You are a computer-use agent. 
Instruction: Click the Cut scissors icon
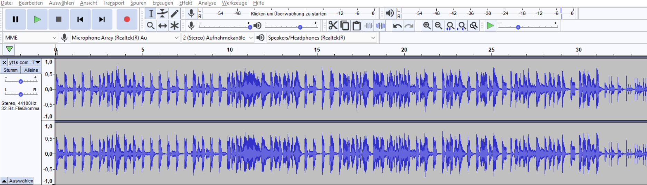[333, 26]
